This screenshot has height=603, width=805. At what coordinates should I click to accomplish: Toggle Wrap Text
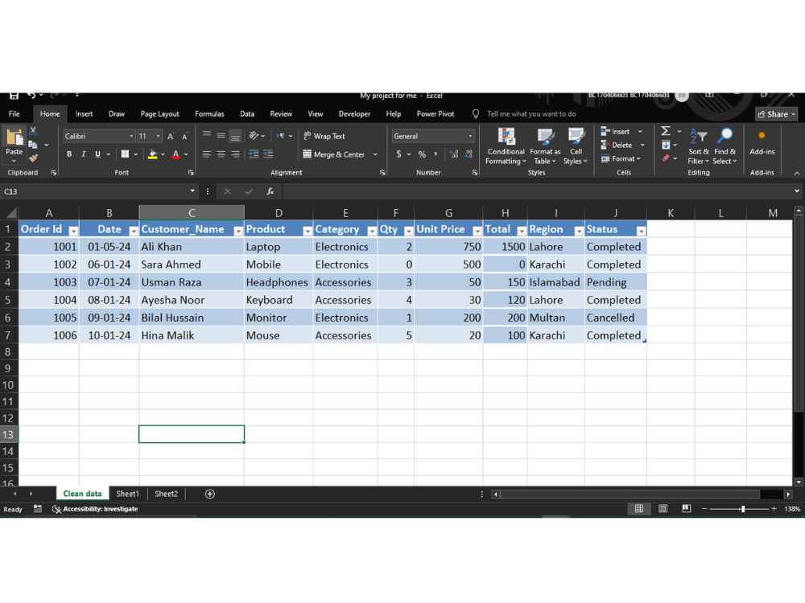324,136
